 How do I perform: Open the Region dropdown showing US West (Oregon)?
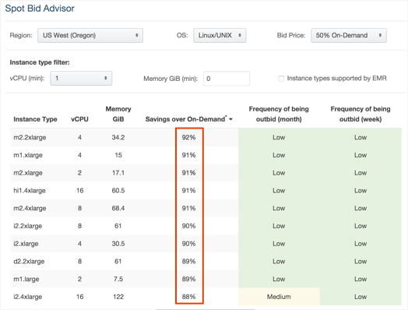click(x=90, y=35)
